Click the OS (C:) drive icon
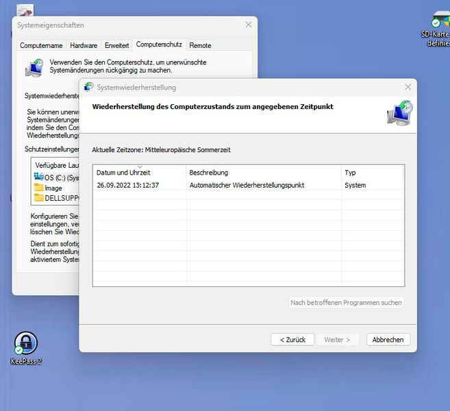Image resolution: width=450 pixels, height=411 pixels. (38, 177)
